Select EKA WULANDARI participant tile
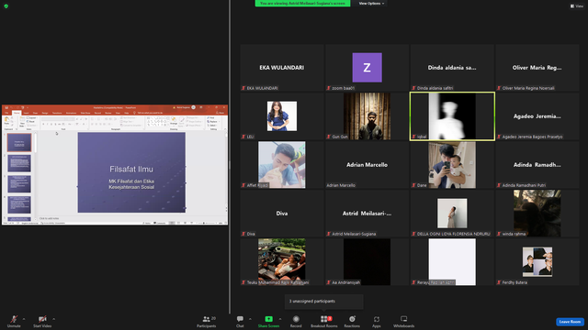588x330 pixels. coord(282,67)
